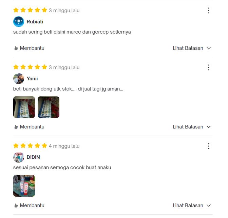This screenshot has height=218, width=228.
Task: Click the reviewer name DIDIN
Action: point(33,157)
